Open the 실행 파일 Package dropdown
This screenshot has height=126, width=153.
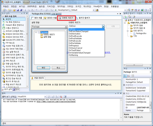66,27
